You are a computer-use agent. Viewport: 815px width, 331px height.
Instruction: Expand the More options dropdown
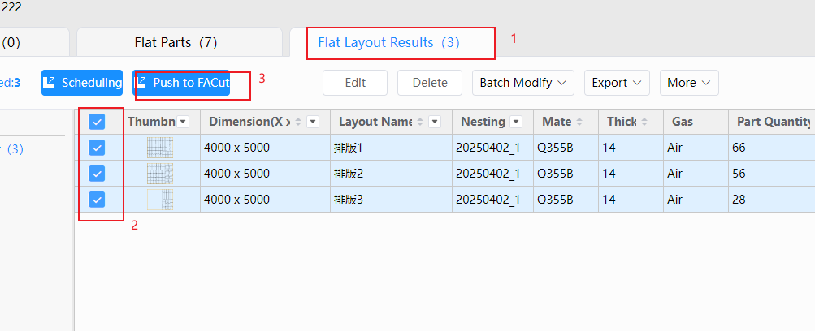pyautogui.click(x=689, y=83)
